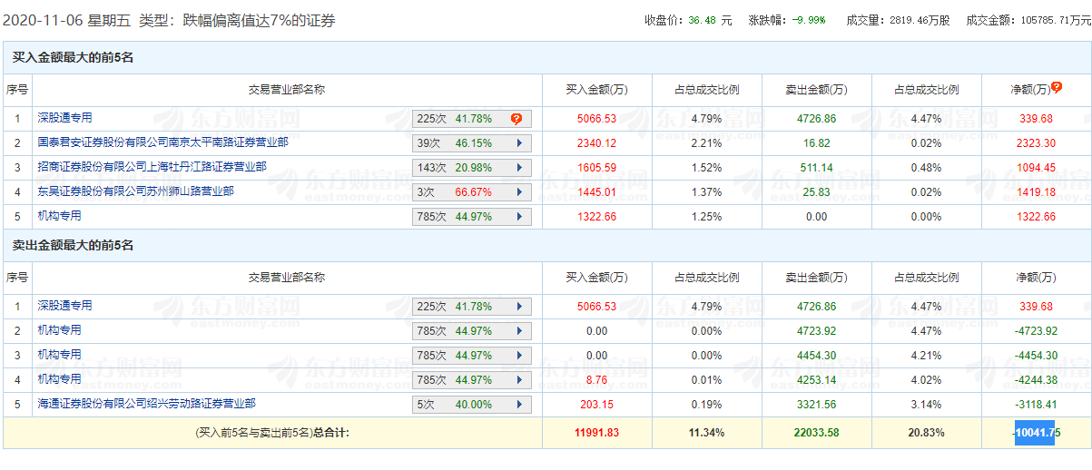Click the orange help icon beside 净额(万) header

tap(1057, 88)
